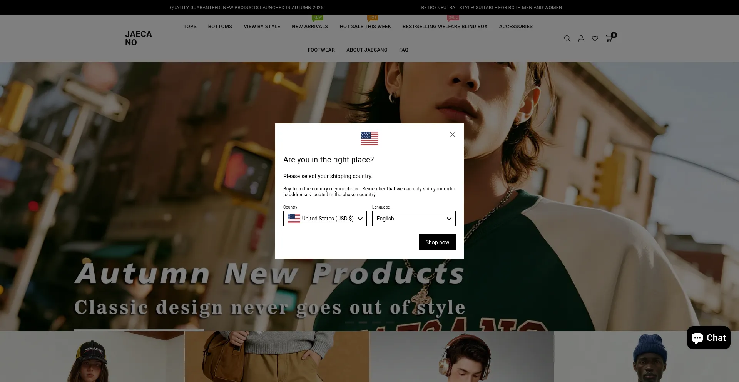Open the shopping cart icon

pos(609,38)
